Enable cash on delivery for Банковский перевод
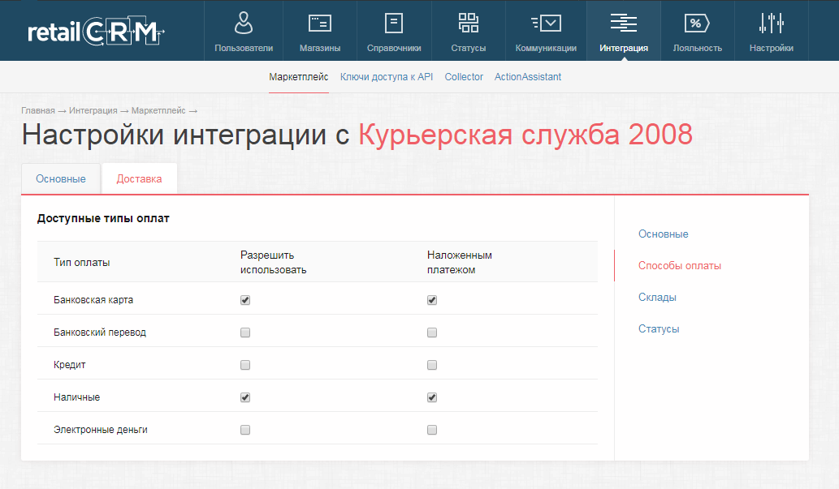Screen dimensions: 839x489 click(432, 332)
